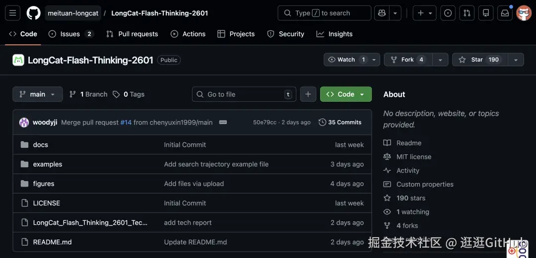Go to the GitHub home logo
Image resolution: width=536 pixels, height=258 pixels.
pos(34,13)
